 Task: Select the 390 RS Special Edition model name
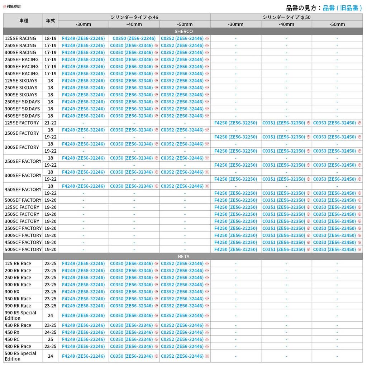[x=20, y=315]
